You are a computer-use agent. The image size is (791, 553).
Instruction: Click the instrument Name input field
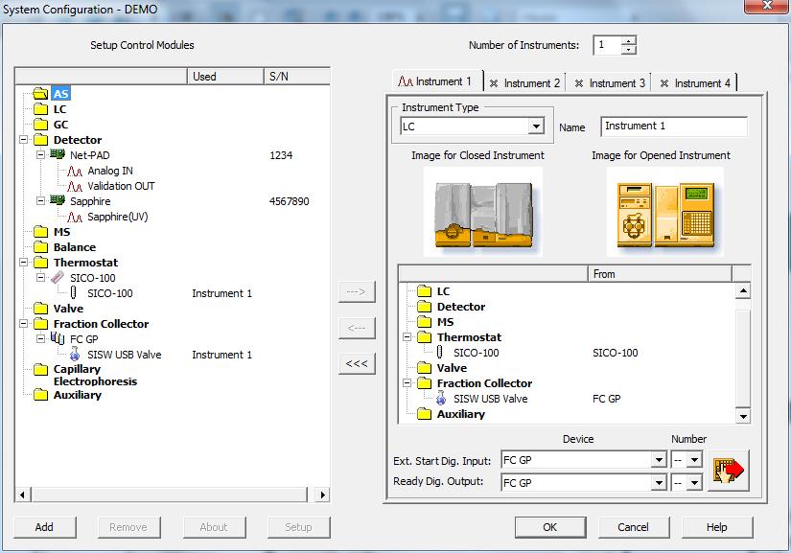(x=674, y=126)
